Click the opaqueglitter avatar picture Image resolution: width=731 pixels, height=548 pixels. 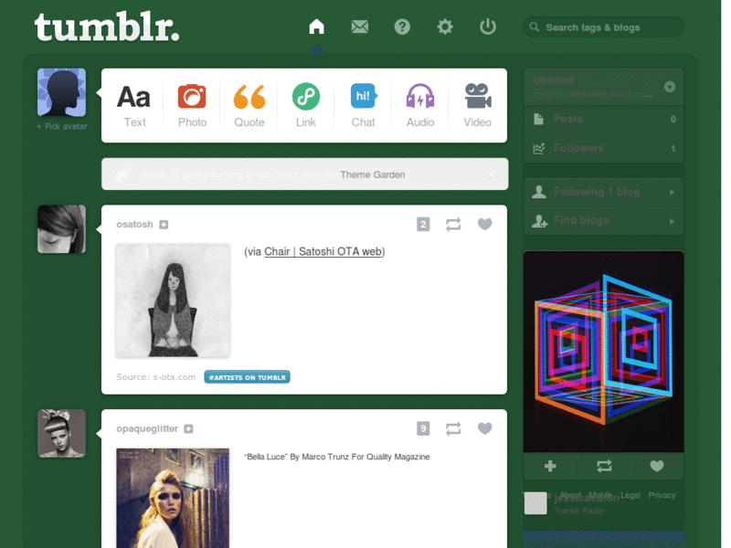pos(61,433)
